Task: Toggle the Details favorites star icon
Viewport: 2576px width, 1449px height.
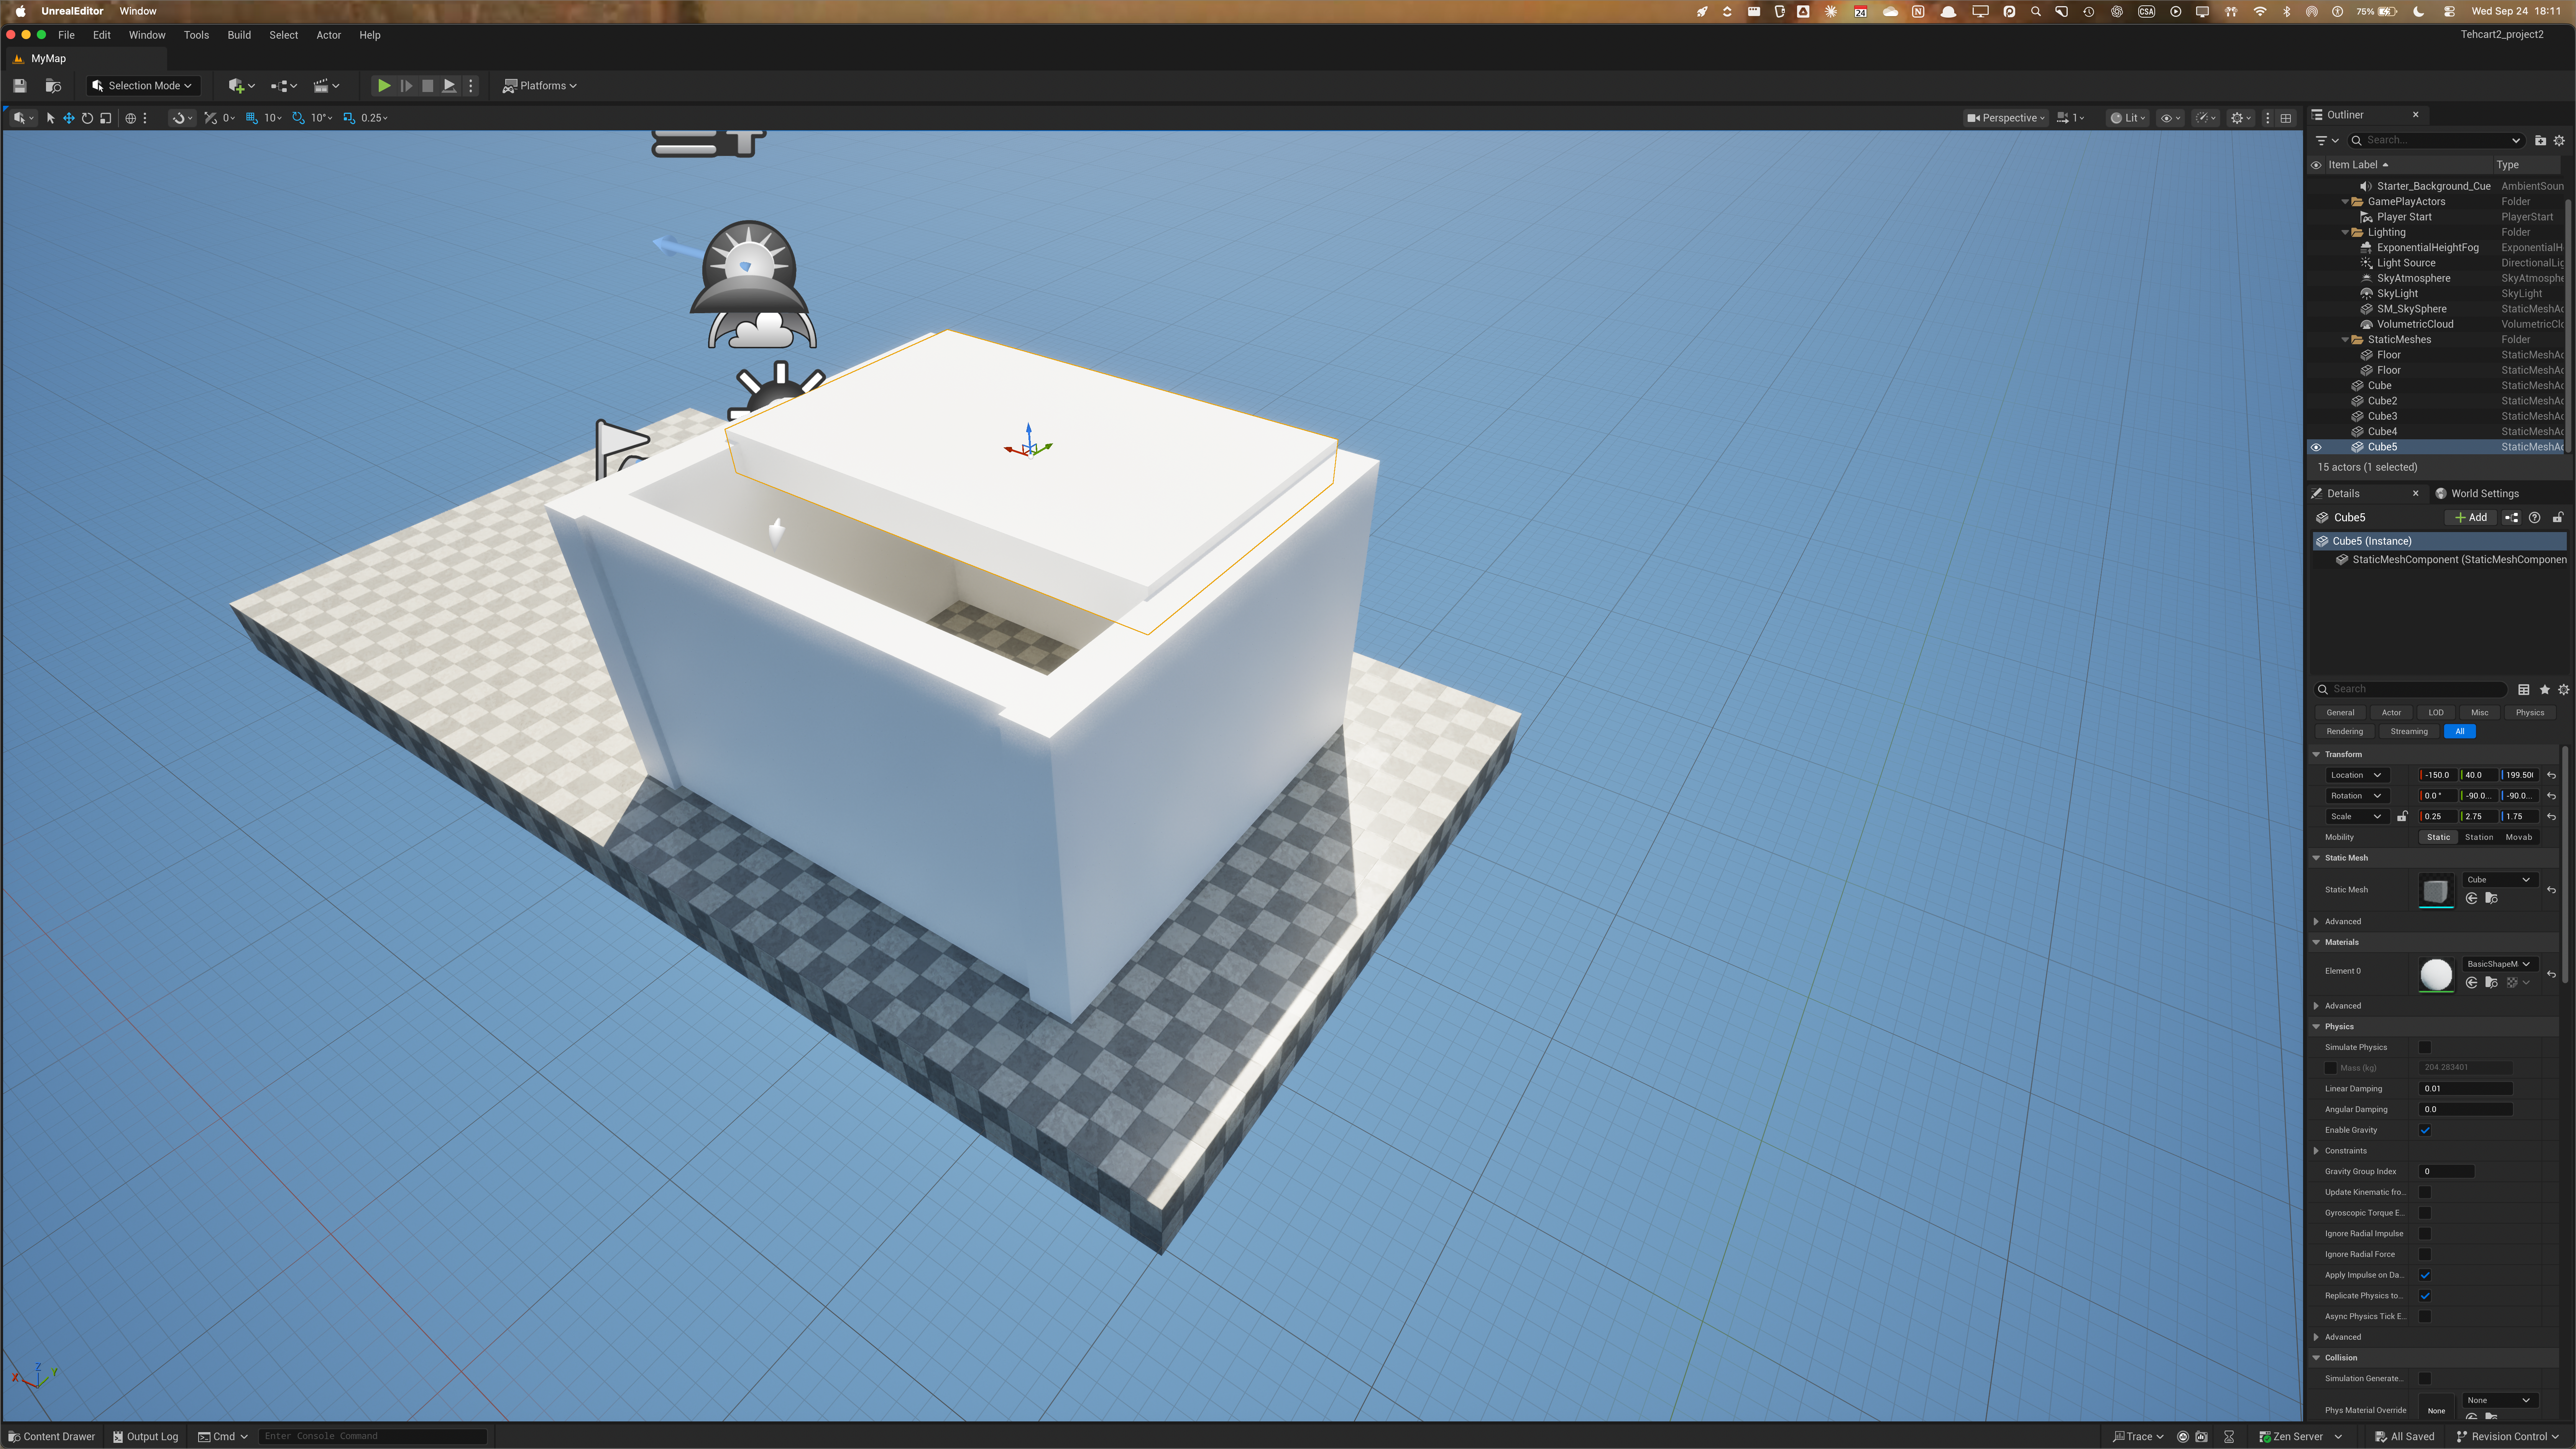Action: coord(2545,690)
